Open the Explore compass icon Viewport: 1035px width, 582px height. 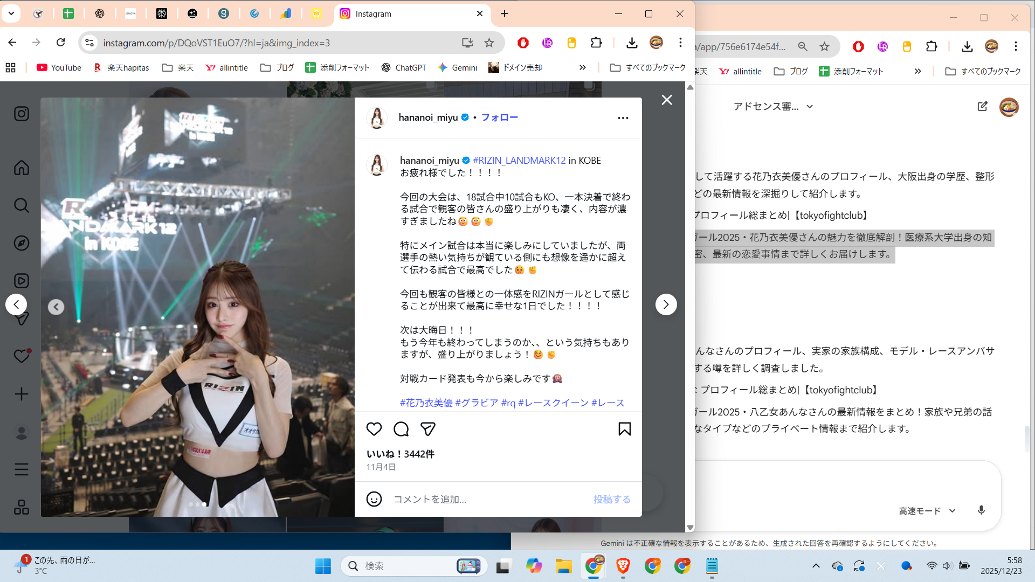(x=22, y=243)
